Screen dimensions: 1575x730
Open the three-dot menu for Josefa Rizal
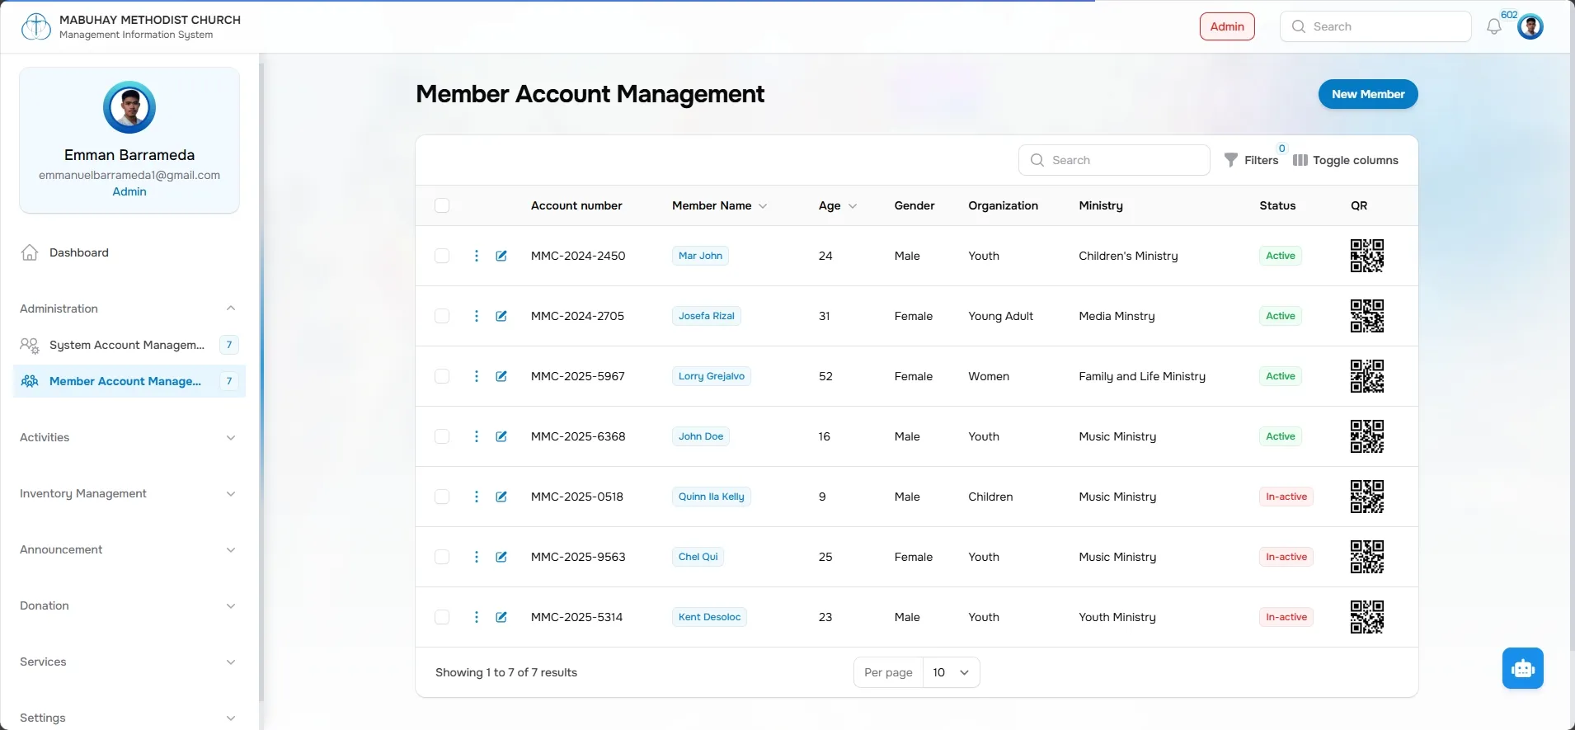pyautogui.click(x=476, y=316)
